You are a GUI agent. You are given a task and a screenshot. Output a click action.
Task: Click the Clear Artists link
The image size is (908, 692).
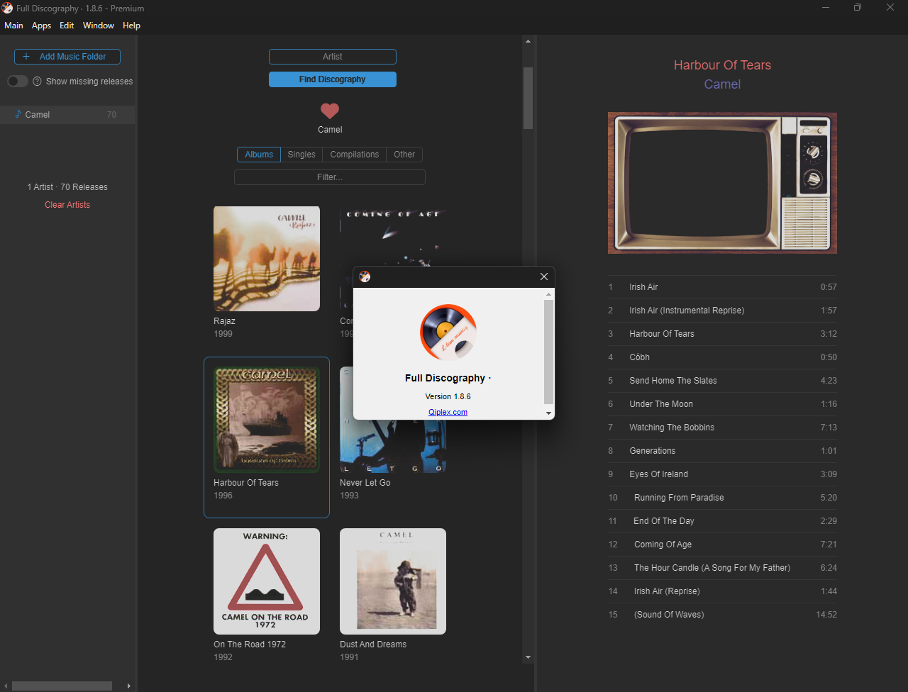tap(67, 205)
